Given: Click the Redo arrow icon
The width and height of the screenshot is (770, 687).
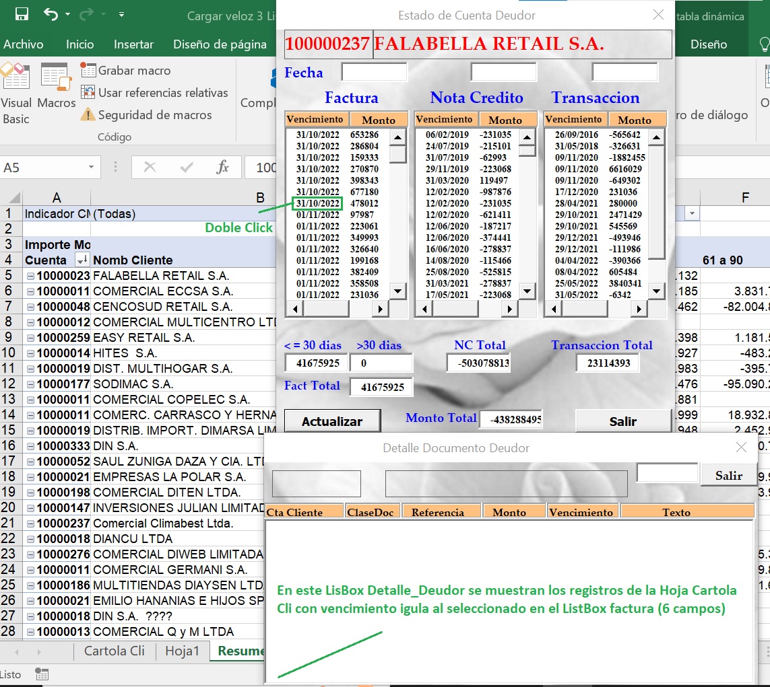Looking at the screenshot, I should pyautogui.click(x=86, y=14).
